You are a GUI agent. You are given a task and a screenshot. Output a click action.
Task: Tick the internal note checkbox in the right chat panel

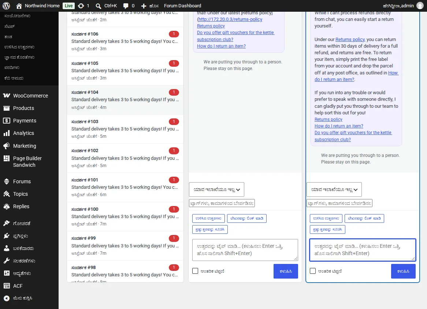pyautogui.click(x=313, y=271)
